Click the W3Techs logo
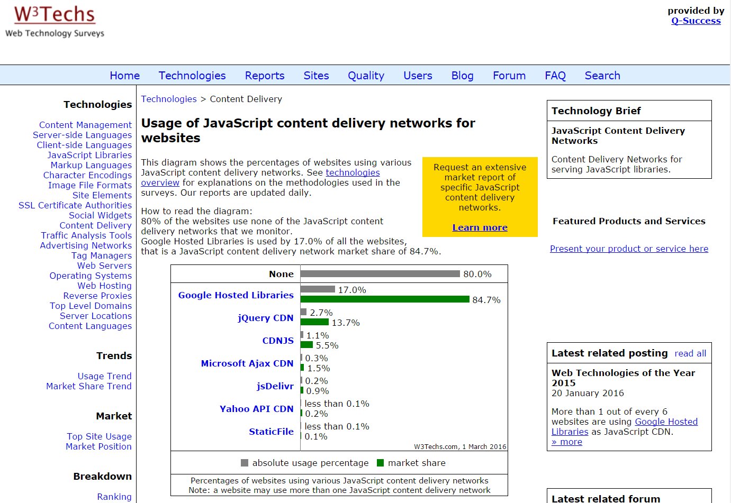Viewport: 731px width, 503px height. click(55, 22)
